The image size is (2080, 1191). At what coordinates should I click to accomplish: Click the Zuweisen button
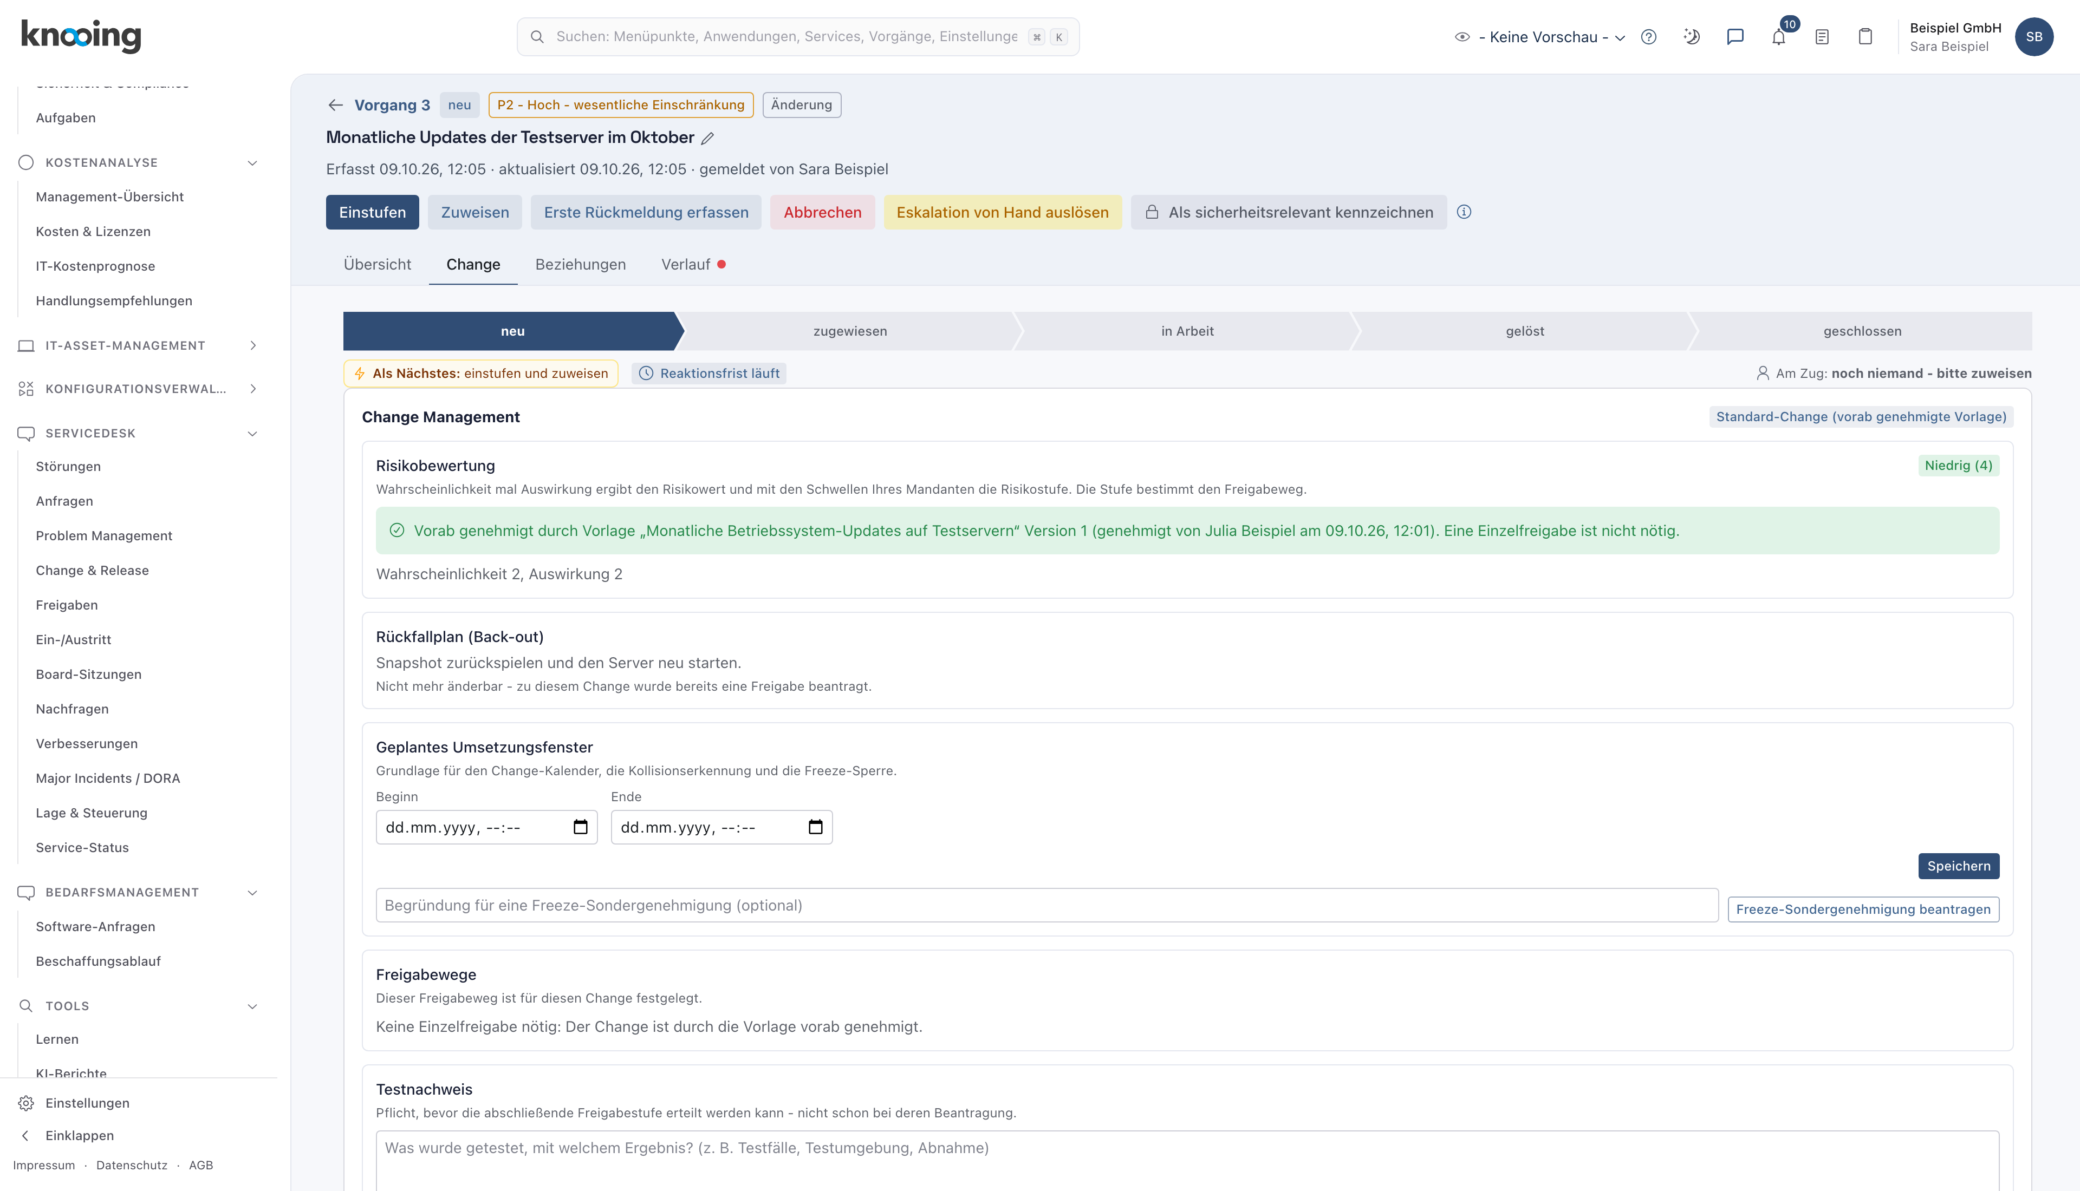coord(474,212)
